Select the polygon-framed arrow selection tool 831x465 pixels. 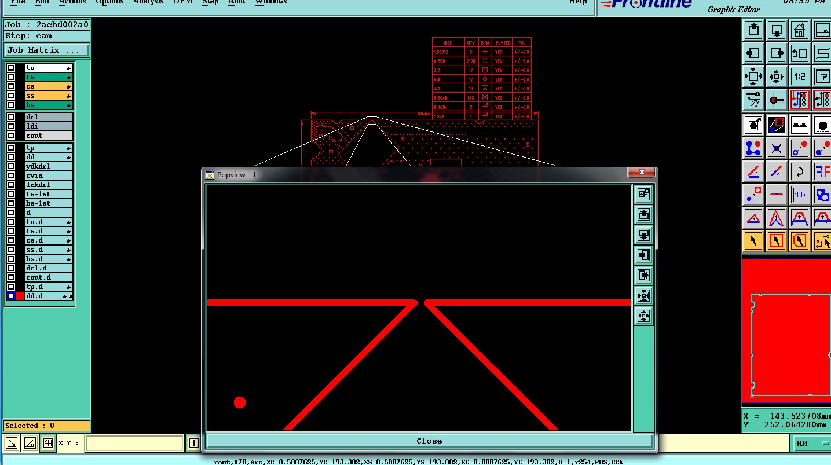pos(799,240)
